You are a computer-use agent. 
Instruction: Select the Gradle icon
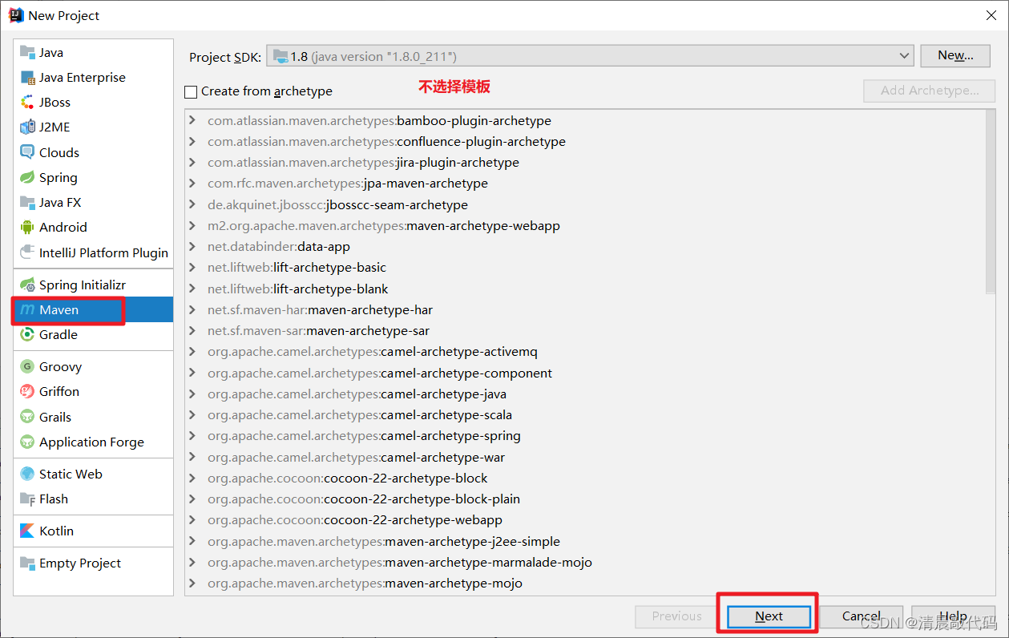(x=27, y=334)
